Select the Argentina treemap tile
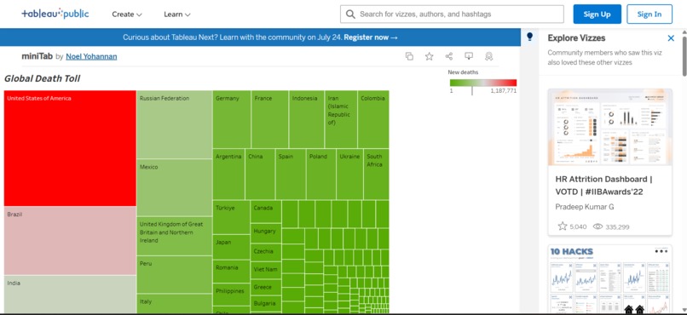Viewport: 687px width, 315px height. (228, 175)
